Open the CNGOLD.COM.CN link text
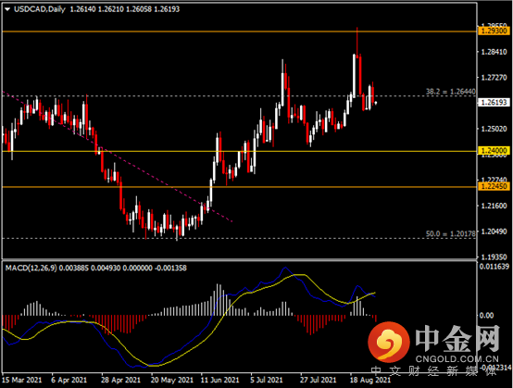The height and width of the screenshot is (388, 513). pos(457,358)
